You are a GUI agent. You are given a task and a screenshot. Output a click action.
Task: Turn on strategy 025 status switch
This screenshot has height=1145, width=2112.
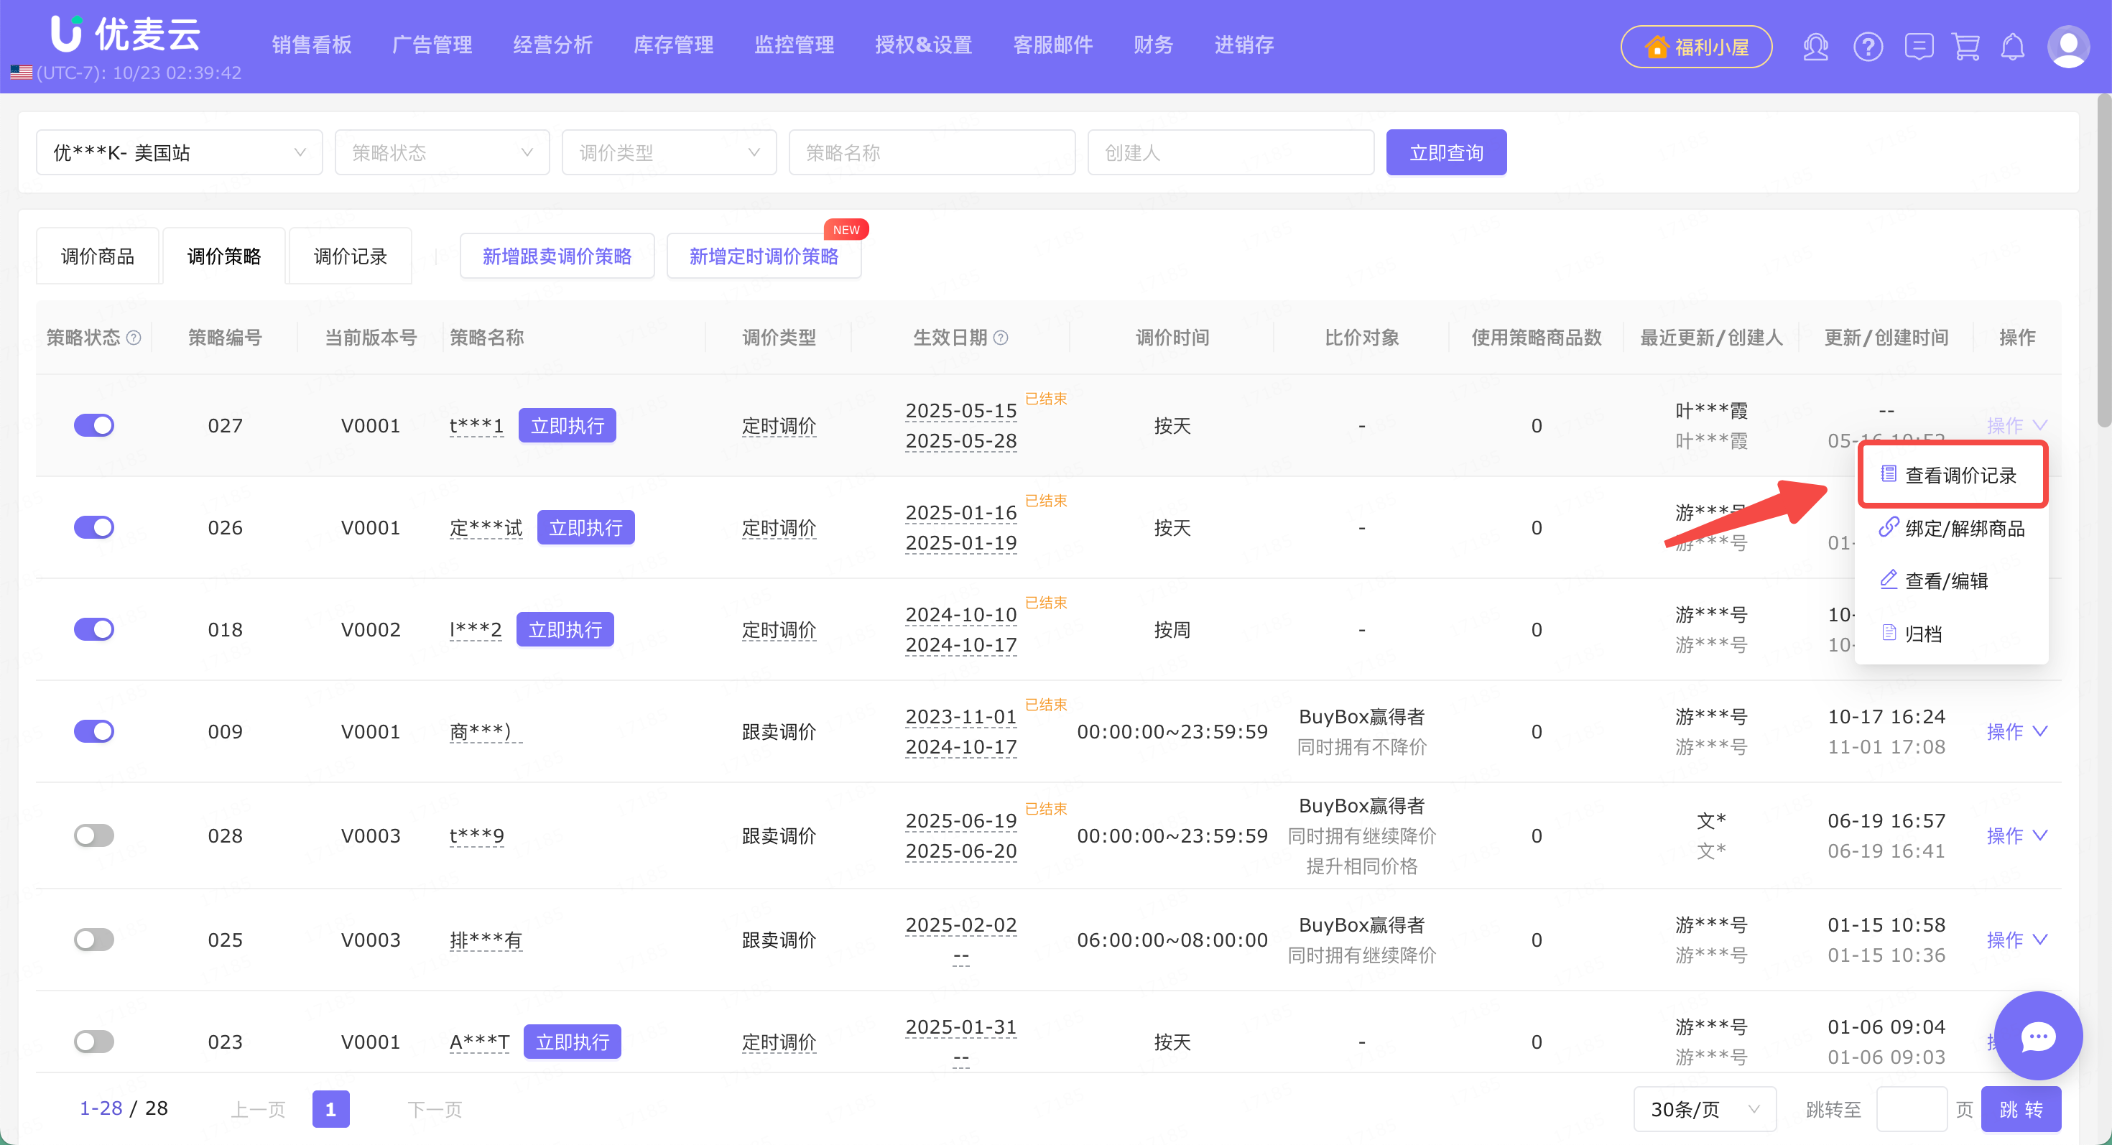[x=94, y=940]
